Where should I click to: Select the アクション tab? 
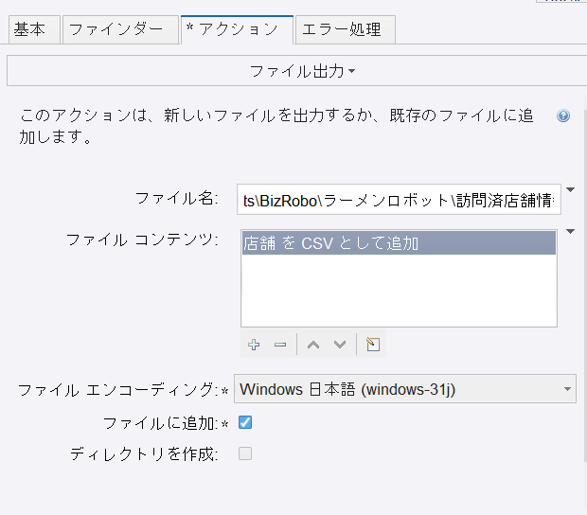point(237,29)
